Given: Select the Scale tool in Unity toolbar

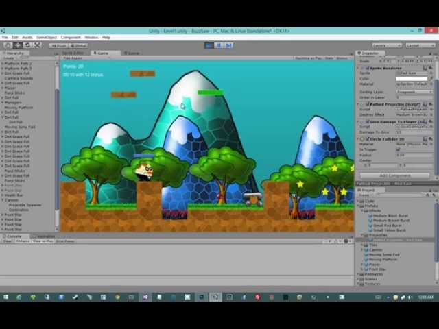Looking at the screenshot, I should [38, 45].
